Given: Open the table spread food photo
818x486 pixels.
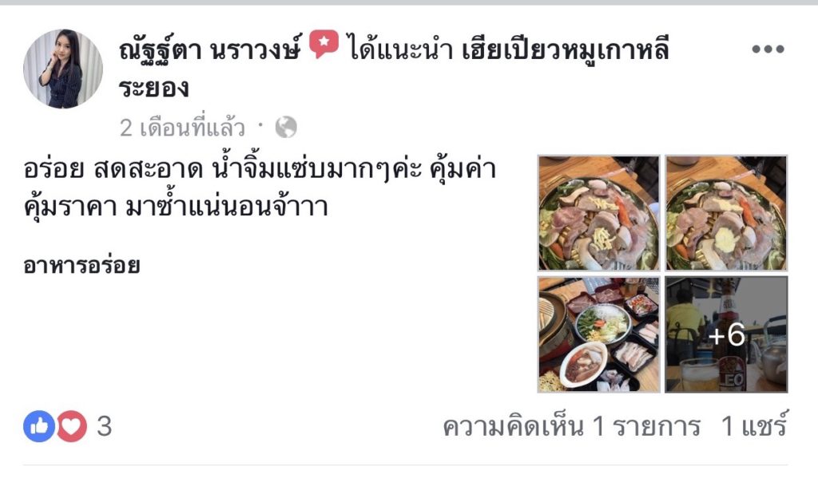Looking at the screenshot, I should tap(599, 334).
